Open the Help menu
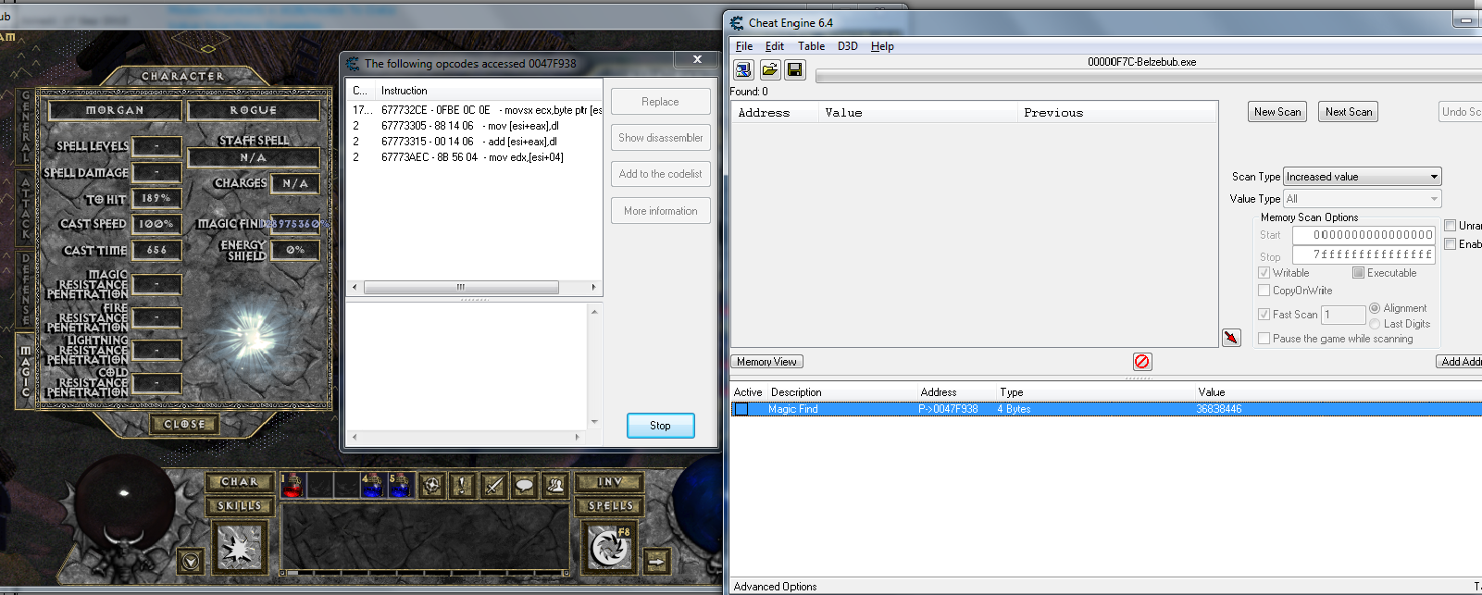Image resolution: width=1482 pixels, height=595 pixels. tap(882, 46)
